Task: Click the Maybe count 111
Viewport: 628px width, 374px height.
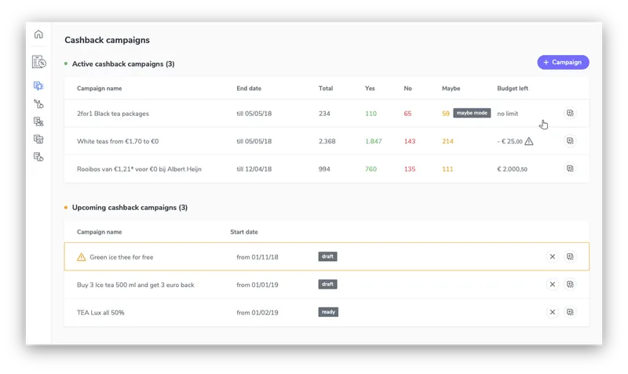Action: [x=447, y=169]
